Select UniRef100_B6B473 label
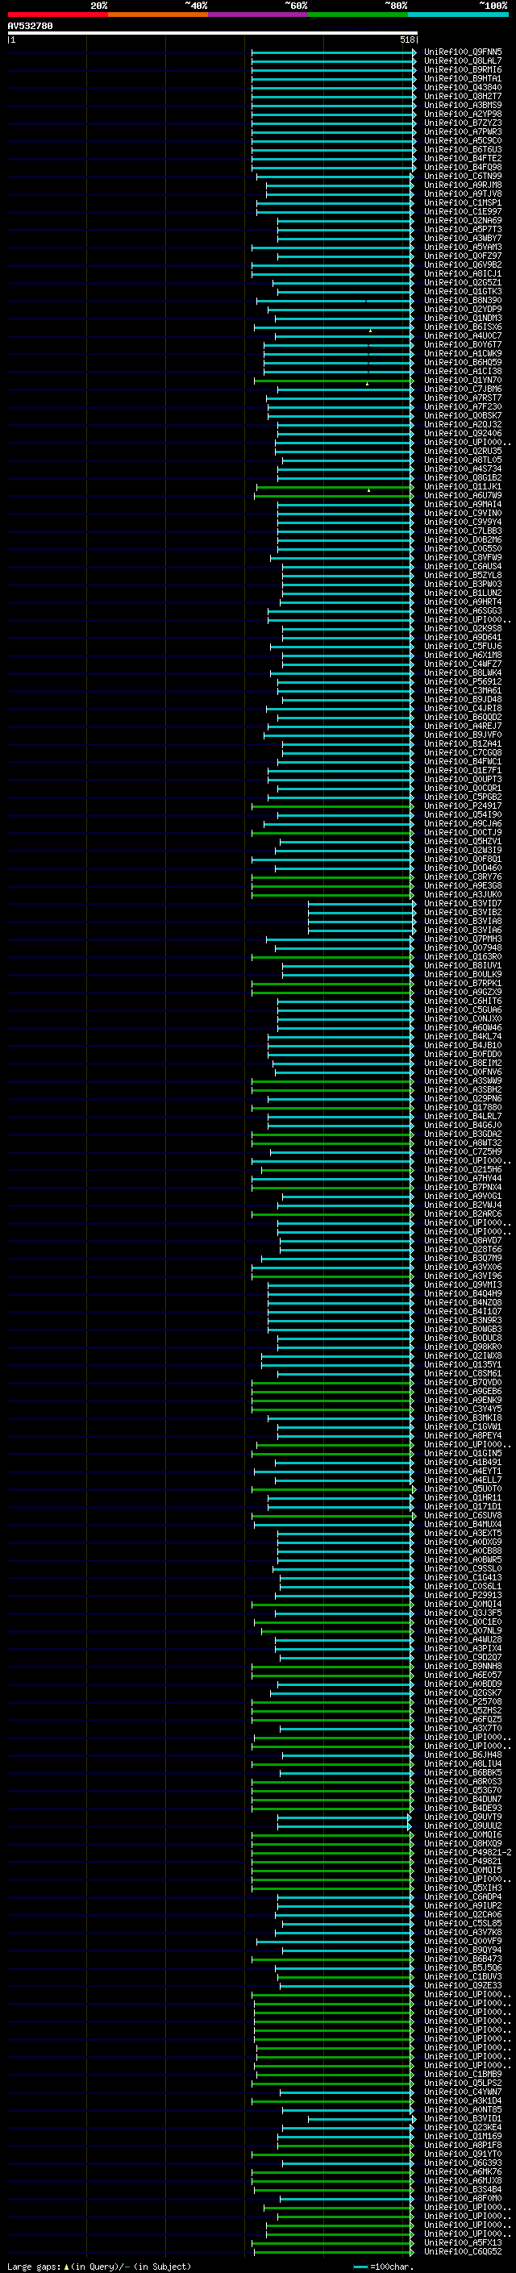Screen dimensions: 516x2273 pos(463,1959)
